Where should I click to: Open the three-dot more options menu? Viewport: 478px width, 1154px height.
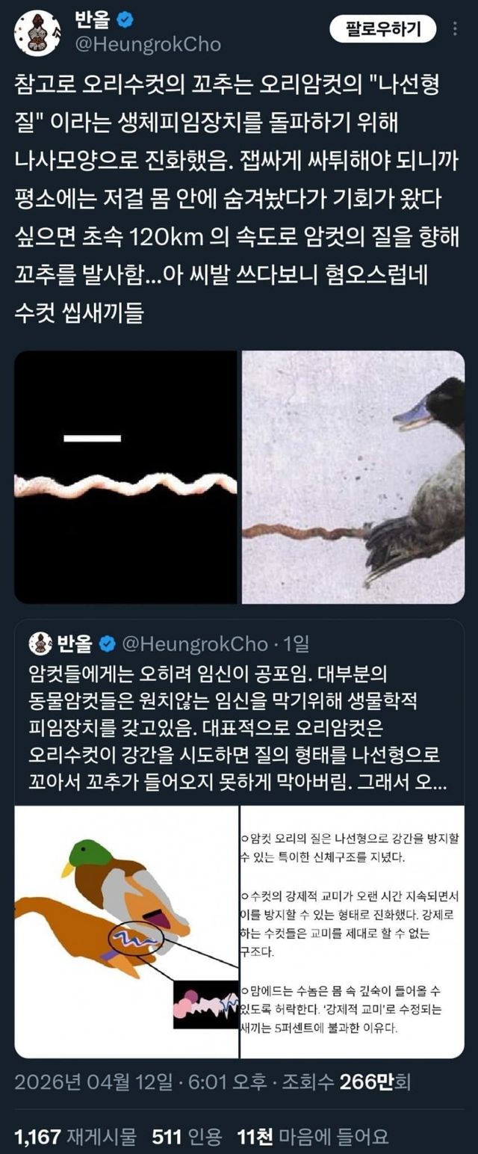(455, 29)
